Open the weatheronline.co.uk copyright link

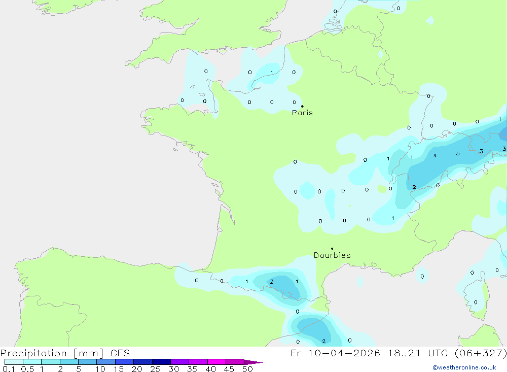(x=464, y=367)
